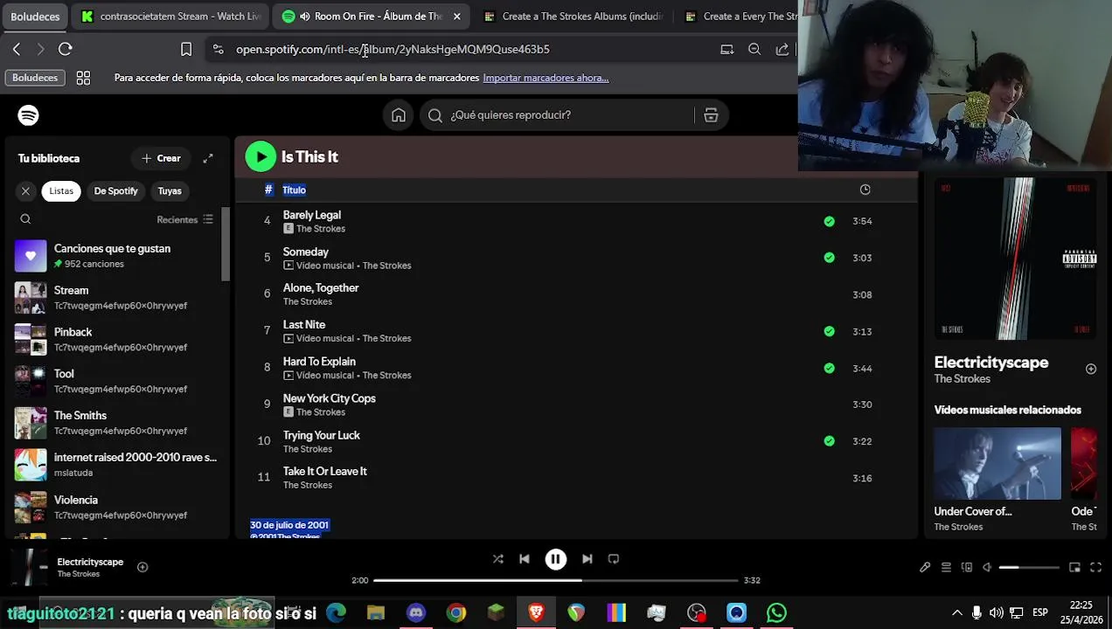Viewport: 1112px width, 629px height.
Task: Click the plus icon beside the Electricityscape player title
Action: [142, 567]
